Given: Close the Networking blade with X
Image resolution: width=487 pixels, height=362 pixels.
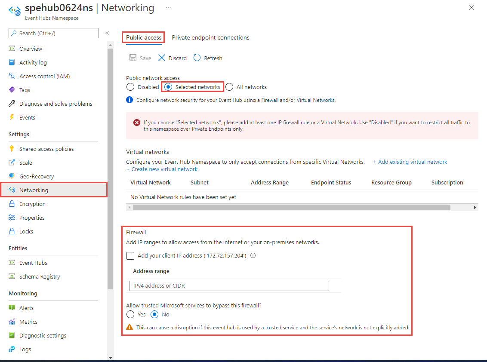Looking at the screenshot, I should [472, 8].
